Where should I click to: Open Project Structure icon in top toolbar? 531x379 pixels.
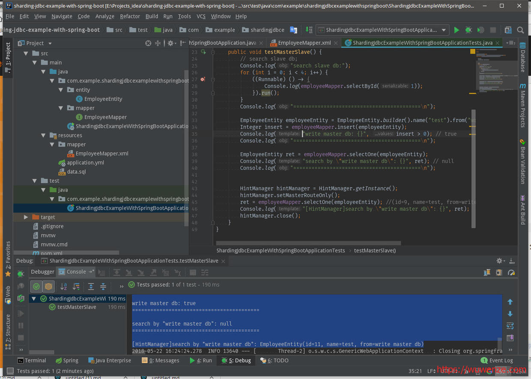(508, 30)
